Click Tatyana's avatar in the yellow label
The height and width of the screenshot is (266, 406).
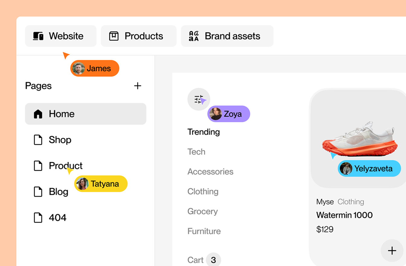point(82,184)
